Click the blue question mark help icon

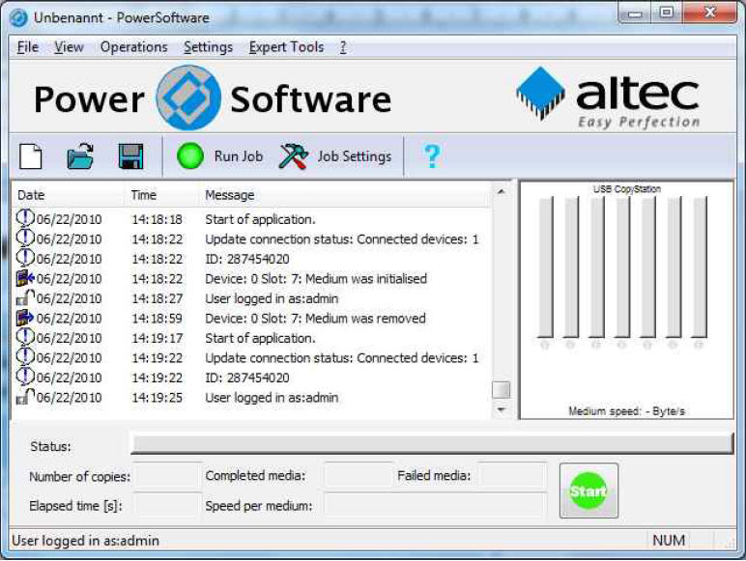pos(432,155)
